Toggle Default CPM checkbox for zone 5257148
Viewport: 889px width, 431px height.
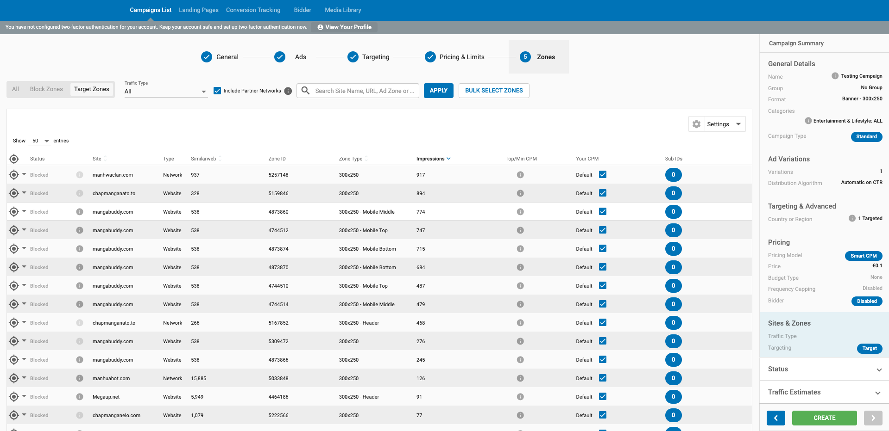[x=603, y=175]
